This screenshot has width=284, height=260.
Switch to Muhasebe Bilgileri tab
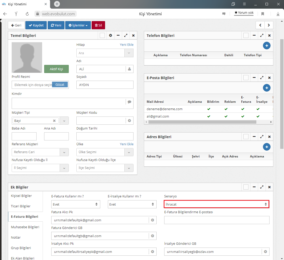coord(25,227)
